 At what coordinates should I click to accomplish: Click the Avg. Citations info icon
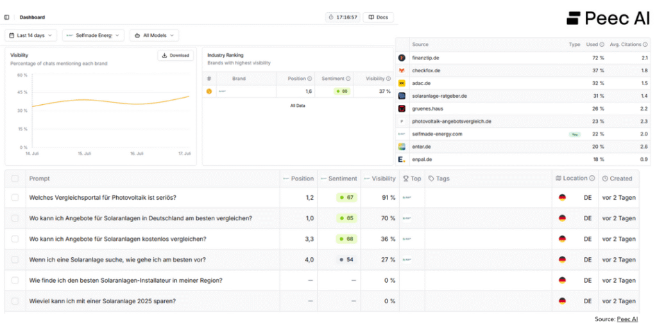[x=645, y=44]
